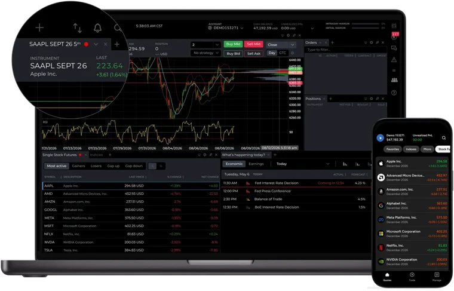Click initial margin progress bar
Image resolution: width=454 pixels, height=291 pixels.
pyautogui.click(x=366, y=28)
